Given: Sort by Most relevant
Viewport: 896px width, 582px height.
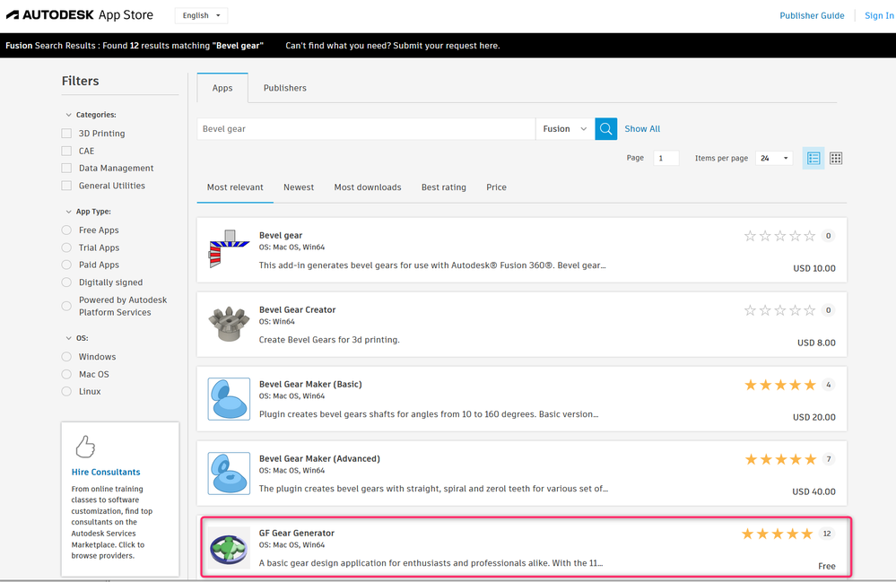Looking at the screenshot, I should click(235, 187).
